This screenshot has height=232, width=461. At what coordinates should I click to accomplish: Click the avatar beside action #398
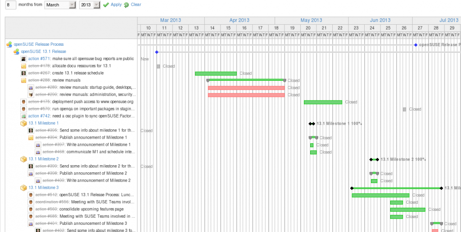pyautogui.click(x=31, y=173)
